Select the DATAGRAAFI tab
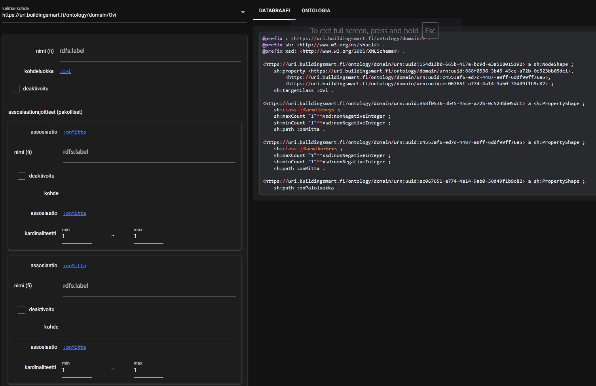 (x=274, y=11)
